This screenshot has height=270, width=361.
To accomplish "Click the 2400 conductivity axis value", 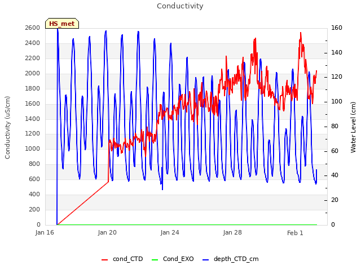I will pos(33,43).
